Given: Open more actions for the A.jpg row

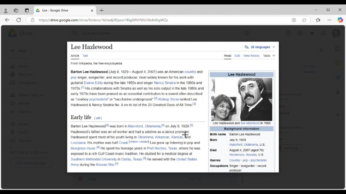Looking at the screenshot, I should pyautogui.click(x=231, y=179).
